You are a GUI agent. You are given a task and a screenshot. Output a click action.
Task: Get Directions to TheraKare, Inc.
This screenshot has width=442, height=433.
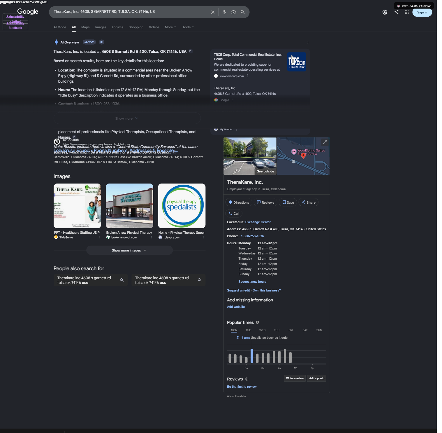tap(239, 202)
